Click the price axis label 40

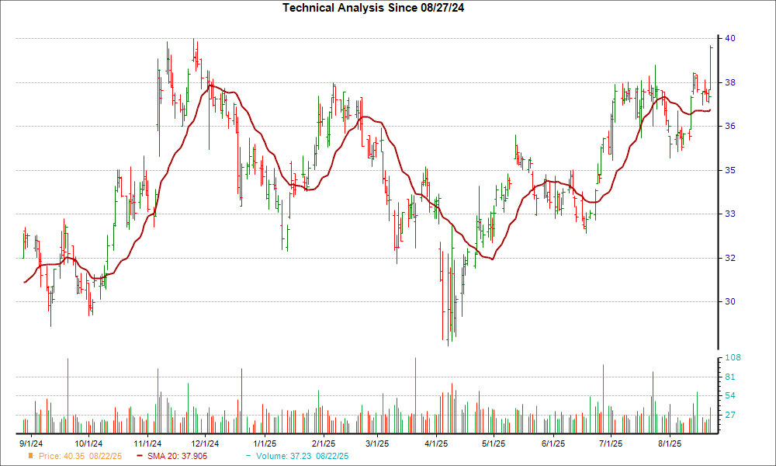point(730,38)
